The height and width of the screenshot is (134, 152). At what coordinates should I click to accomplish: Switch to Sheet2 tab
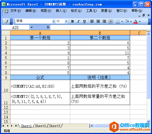pyautogui.click(x=40, y=126)
